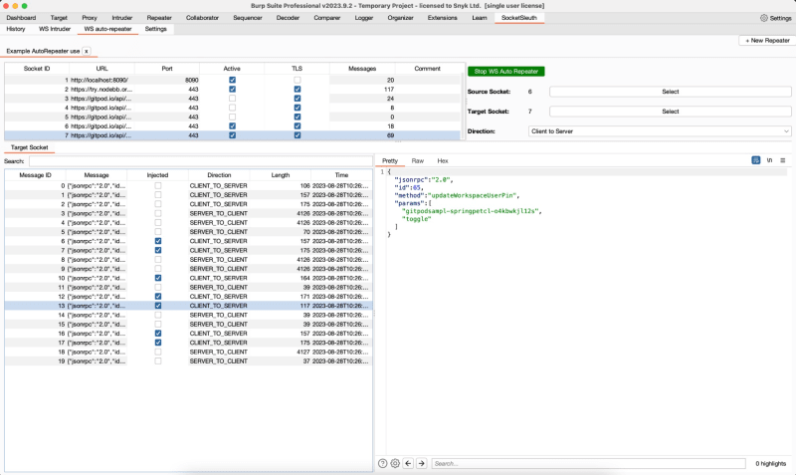Click Select button for Source Socket
Image resolution: width=796 pixels, height=475 pixels.
670,92
